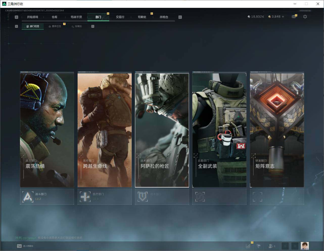Image resolution: width=324 pixels, height=251 pixels.
Task: Click the silver currency coin icon
Action: click(249, 17)
